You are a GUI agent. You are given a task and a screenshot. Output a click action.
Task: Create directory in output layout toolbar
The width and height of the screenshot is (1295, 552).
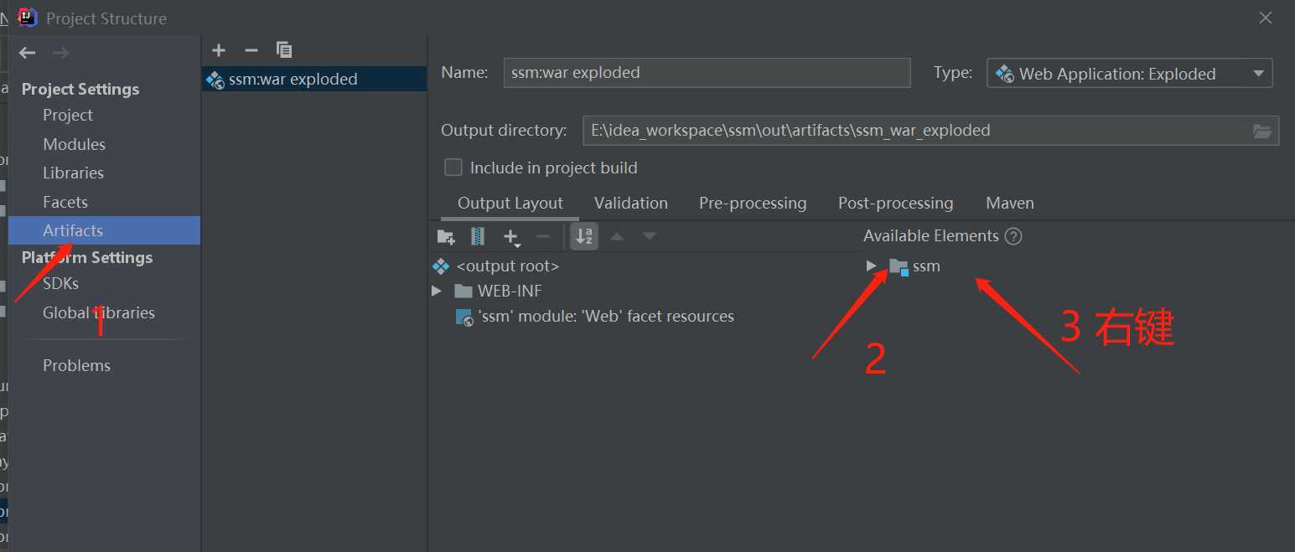tap(446, 237)
